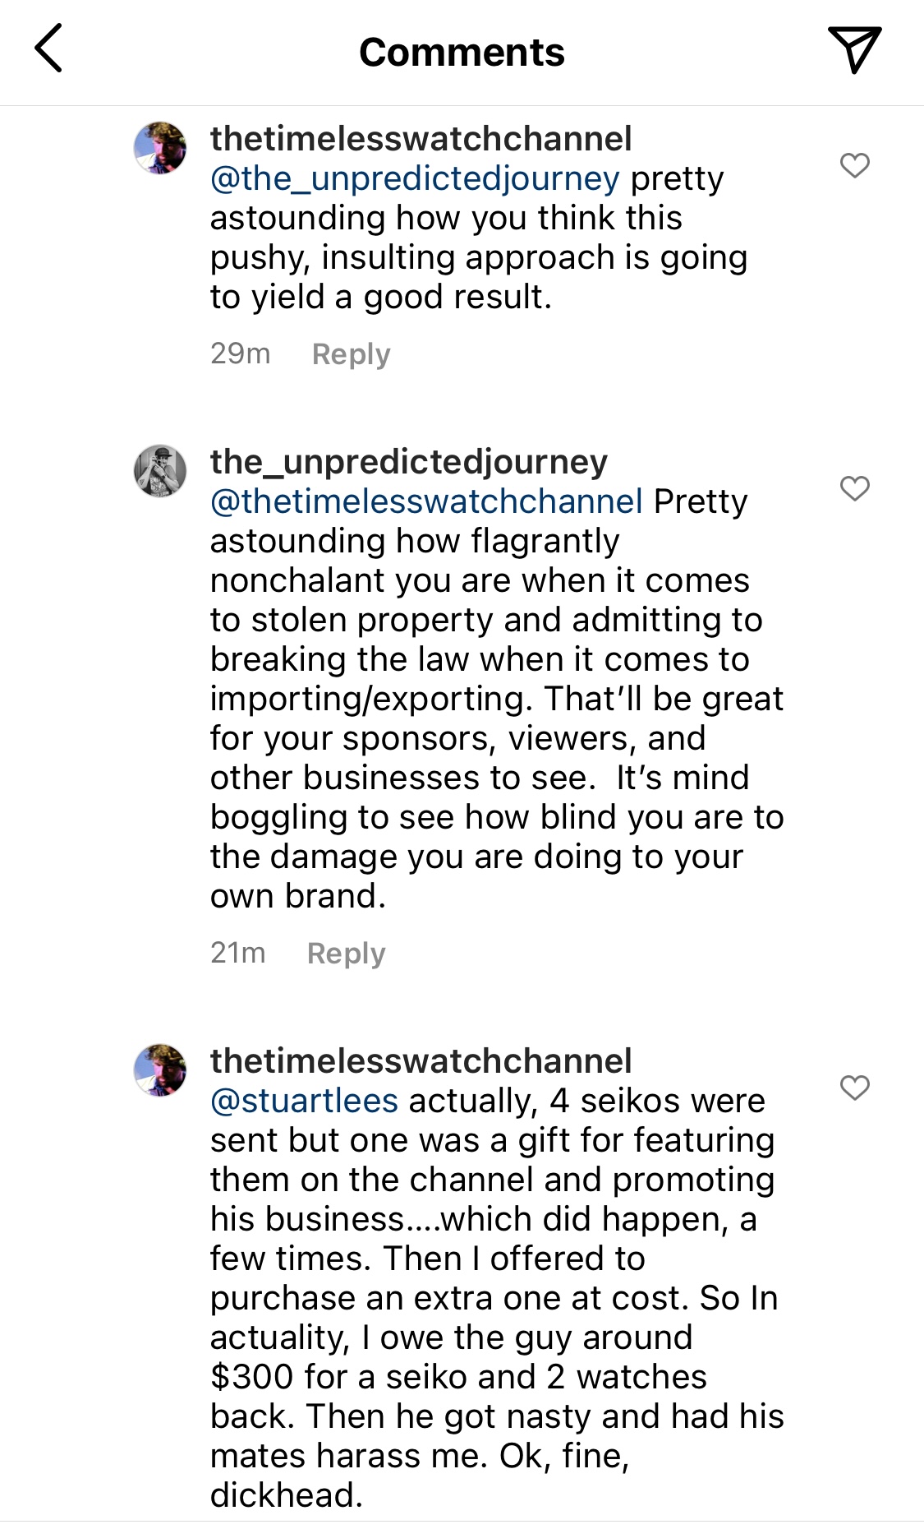The height and width of the screenshot is (1529, 924).
Task: Tap the 29m timestamp
Action: [240, 353]
